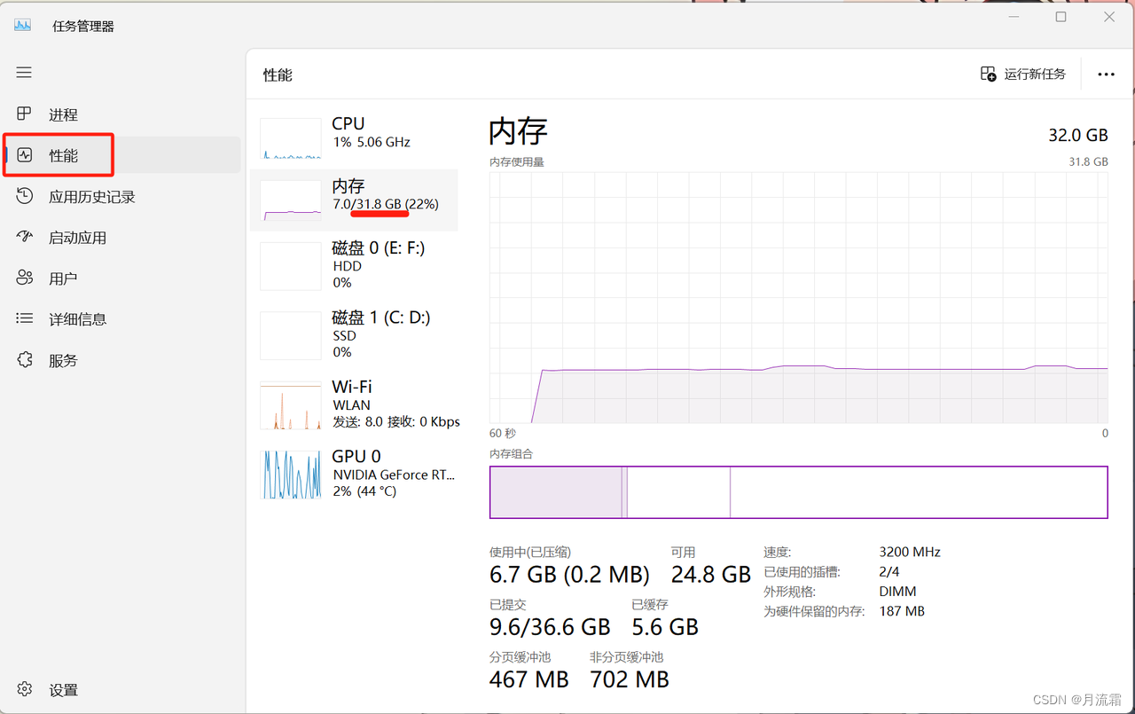Select 磁盘 0 (E: F:) item

click(x=355, y=265)
